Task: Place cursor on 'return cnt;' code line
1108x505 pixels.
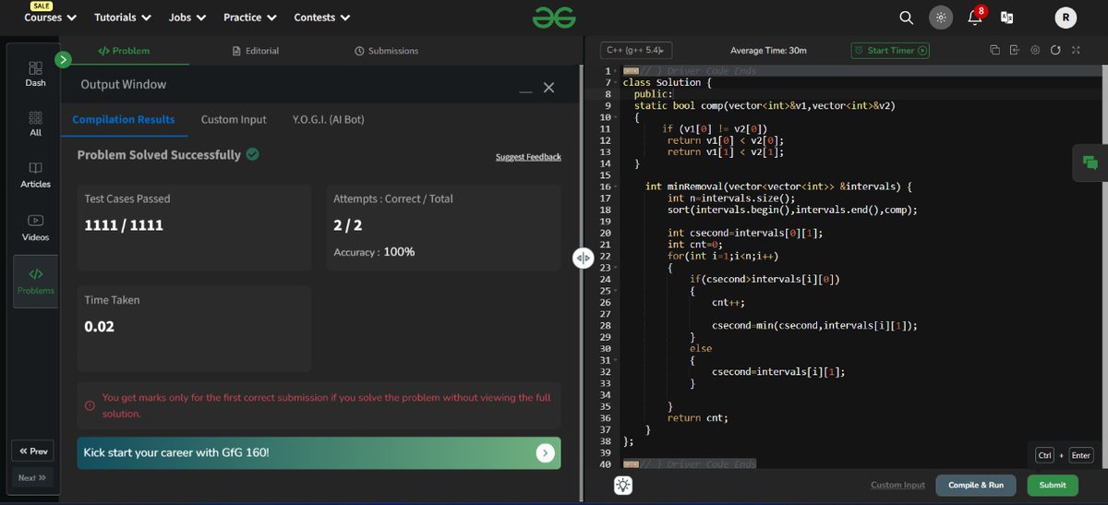Action: click(697, 418)
